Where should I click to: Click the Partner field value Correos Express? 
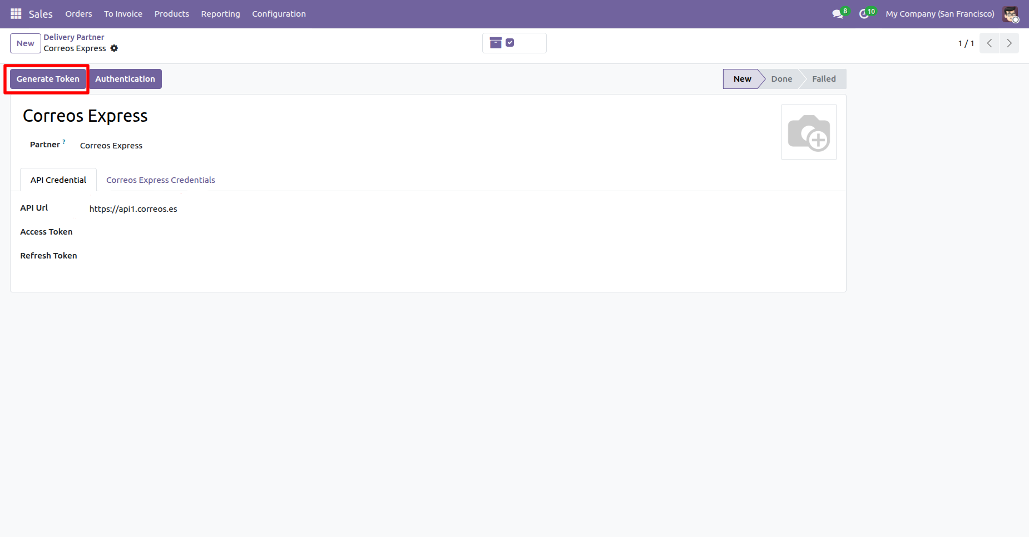(111, 146)
